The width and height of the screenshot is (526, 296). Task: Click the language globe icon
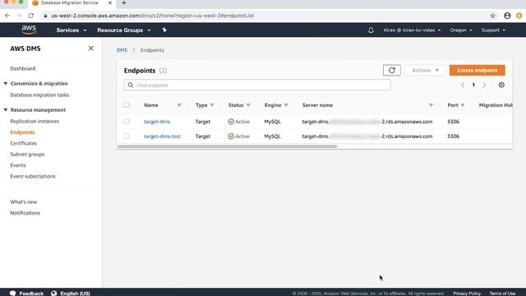[53, 293]
